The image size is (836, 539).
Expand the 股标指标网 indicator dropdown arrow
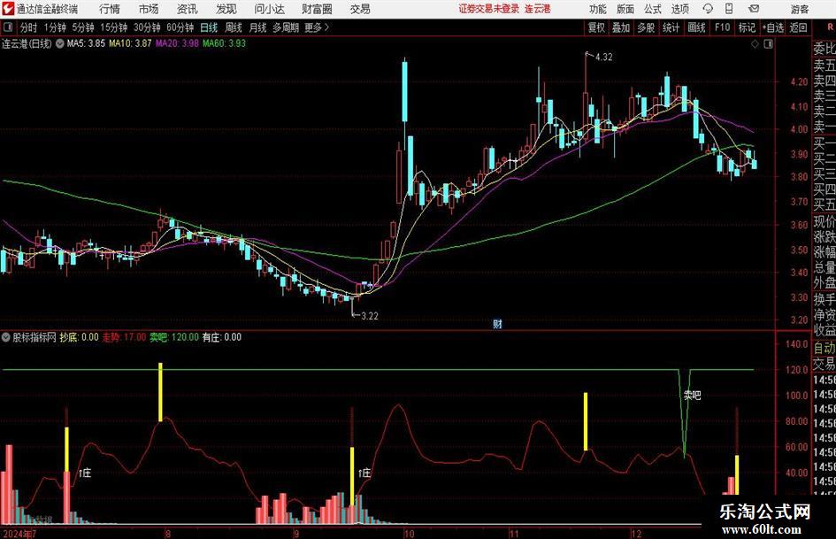(x=6, y=337)
